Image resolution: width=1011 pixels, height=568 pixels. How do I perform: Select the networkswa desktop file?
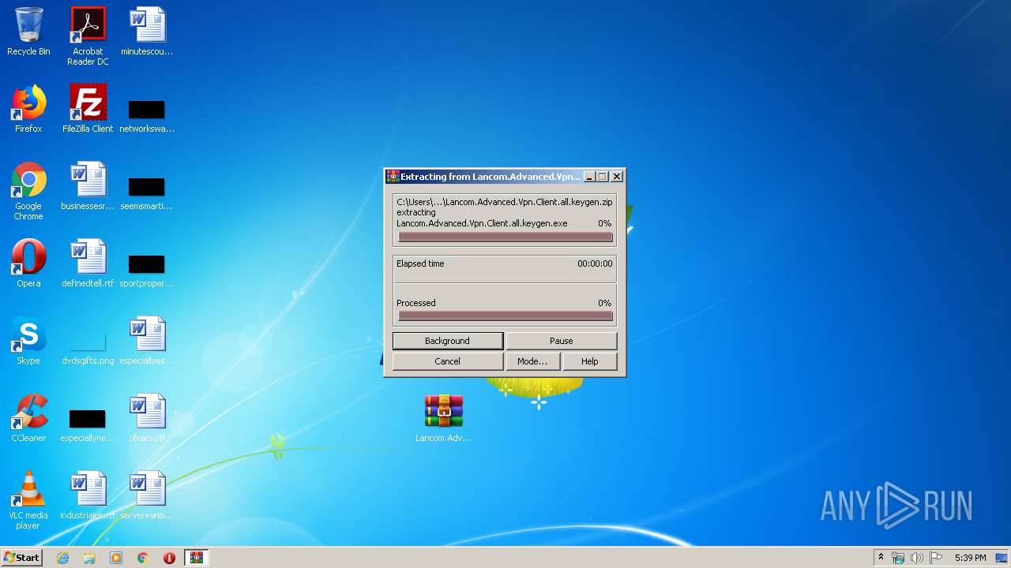pyautogui.click(x=147, y=115)
